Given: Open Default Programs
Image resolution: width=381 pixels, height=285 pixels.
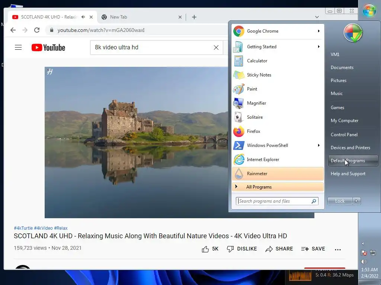Looking at the screenshot, I should (353, 161).
